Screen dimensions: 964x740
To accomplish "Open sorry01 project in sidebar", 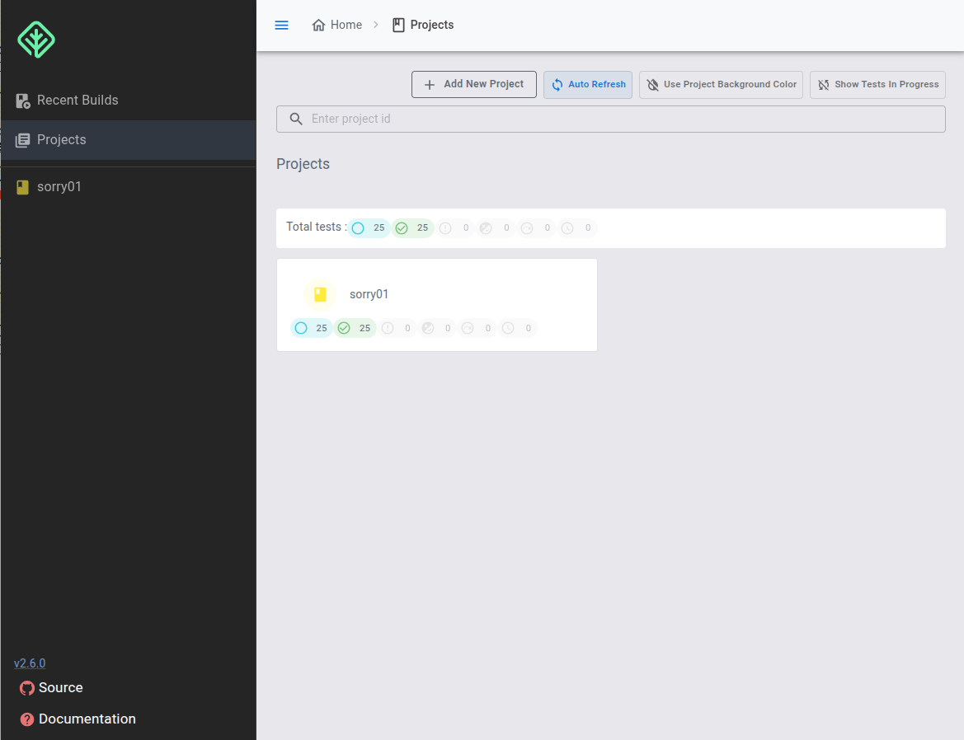I will [128, 187].
